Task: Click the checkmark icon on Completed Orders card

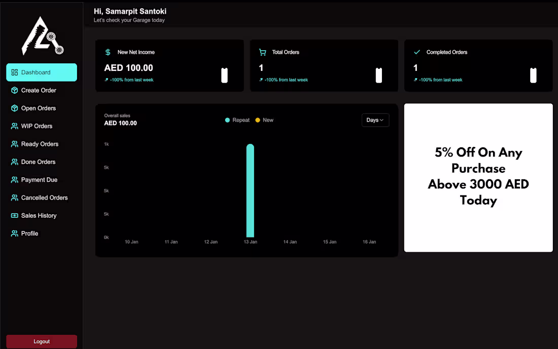Action: [x=416, y=52]
